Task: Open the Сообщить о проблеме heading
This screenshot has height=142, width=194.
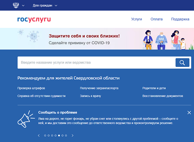Action: click(58, 113)
